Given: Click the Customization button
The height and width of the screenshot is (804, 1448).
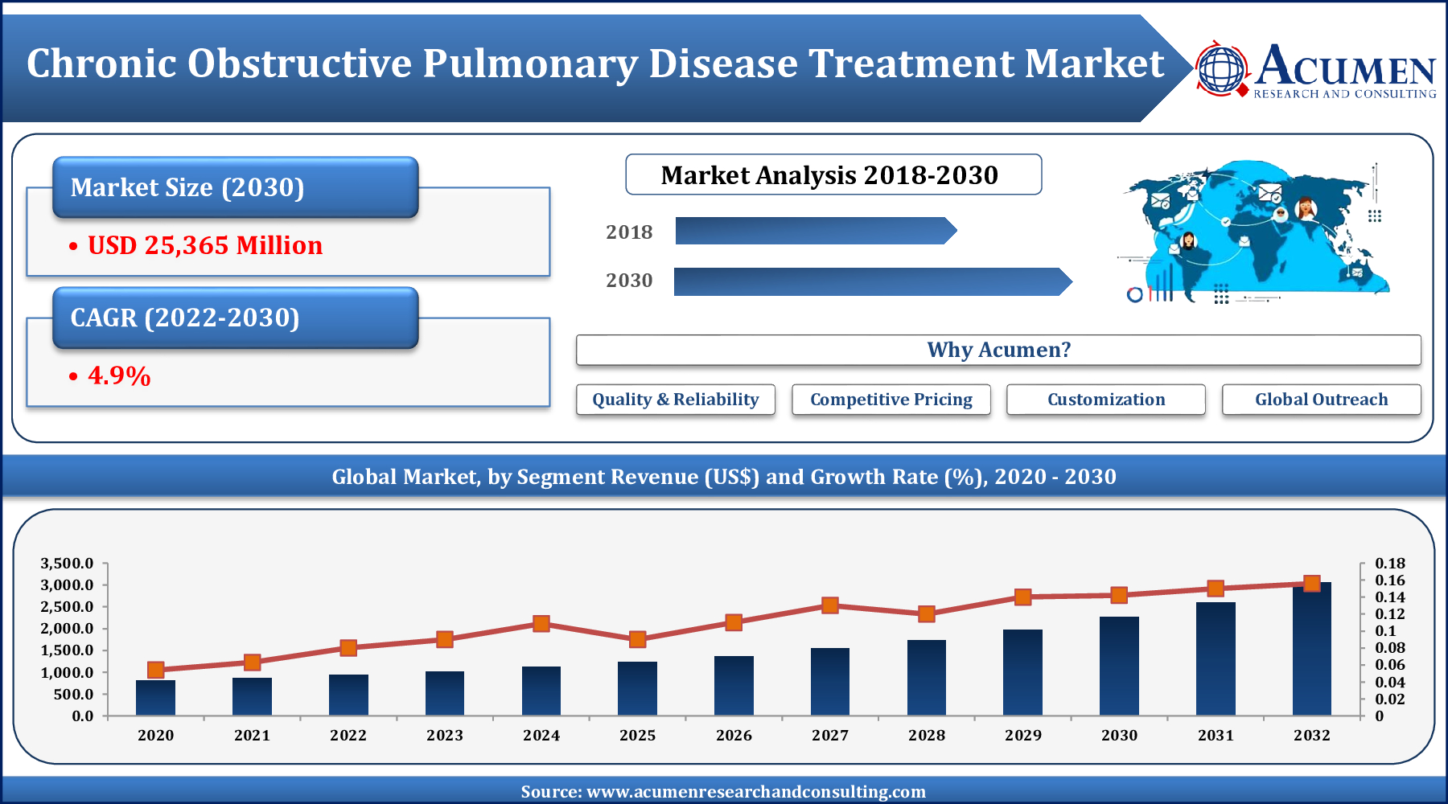Looking at the screenshot, I should (x=1105, y=400).
